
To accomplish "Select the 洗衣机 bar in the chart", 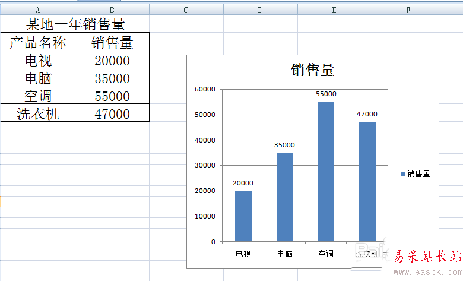I will point(367,182).
